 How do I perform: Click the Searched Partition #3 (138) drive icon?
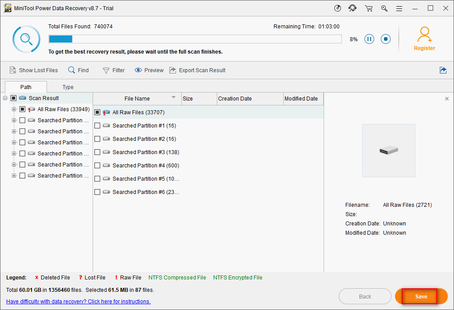(x=106, y=152)
